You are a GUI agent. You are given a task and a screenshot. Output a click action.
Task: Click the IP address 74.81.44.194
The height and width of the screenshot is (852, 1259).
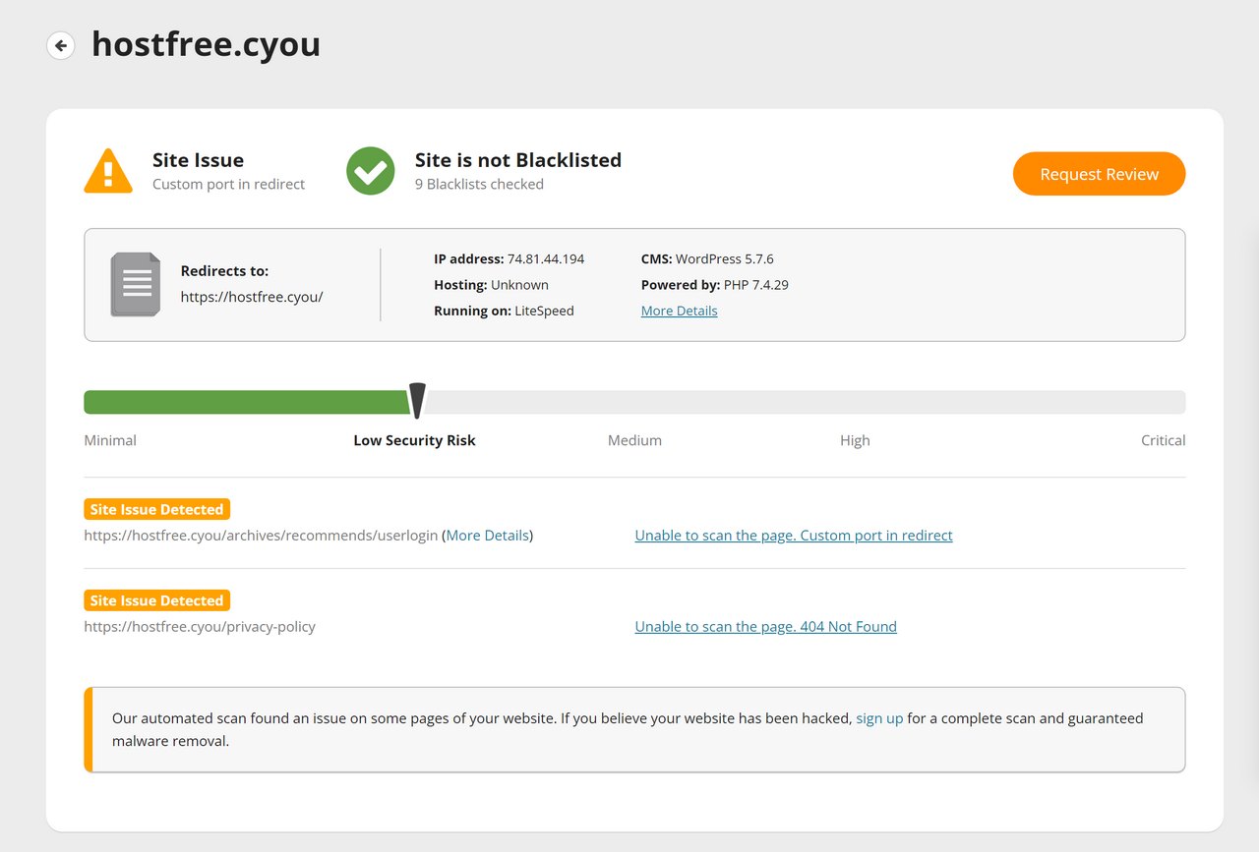545,258
